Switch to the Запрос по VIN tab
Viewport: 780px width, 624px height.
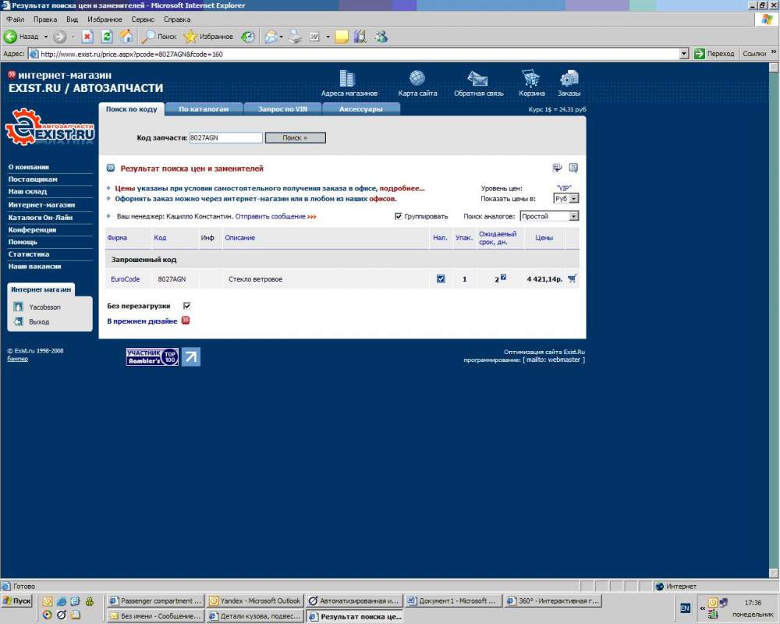(x=282, y=109)
